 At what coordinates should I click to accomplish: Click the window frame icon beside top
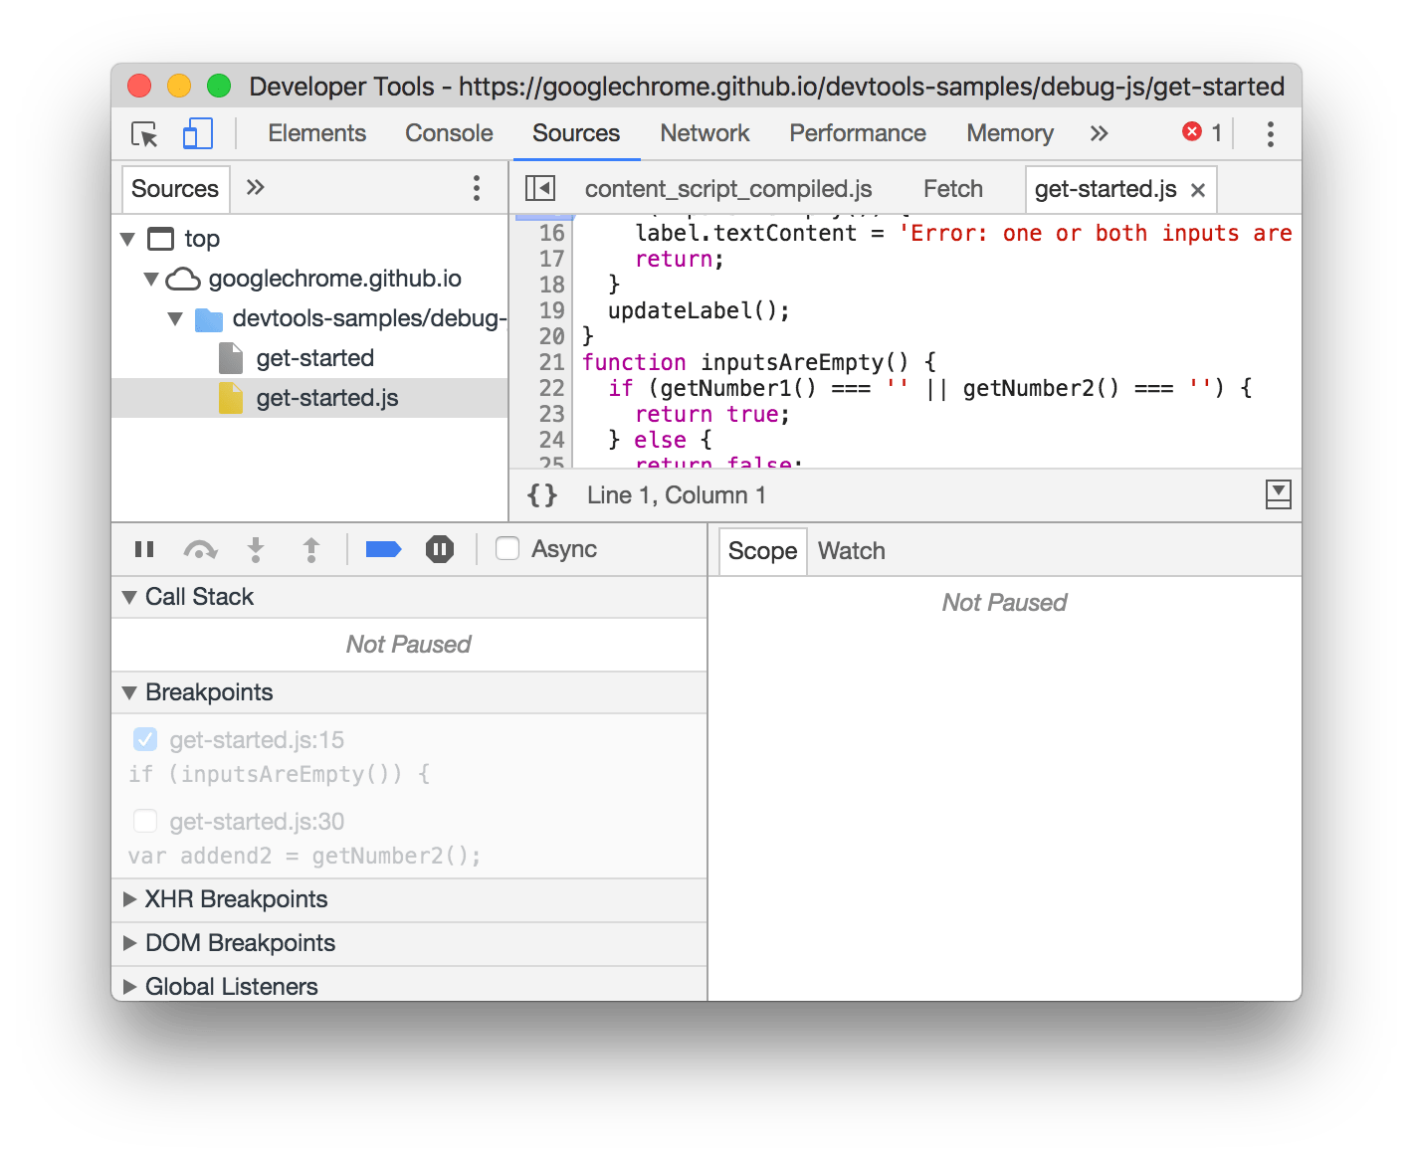(160, 239)
